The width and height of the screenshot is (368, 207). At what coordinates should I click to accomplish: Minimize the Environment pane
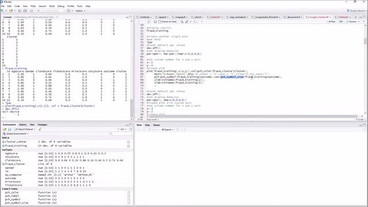pyautogui.click(x=127, y=125)
